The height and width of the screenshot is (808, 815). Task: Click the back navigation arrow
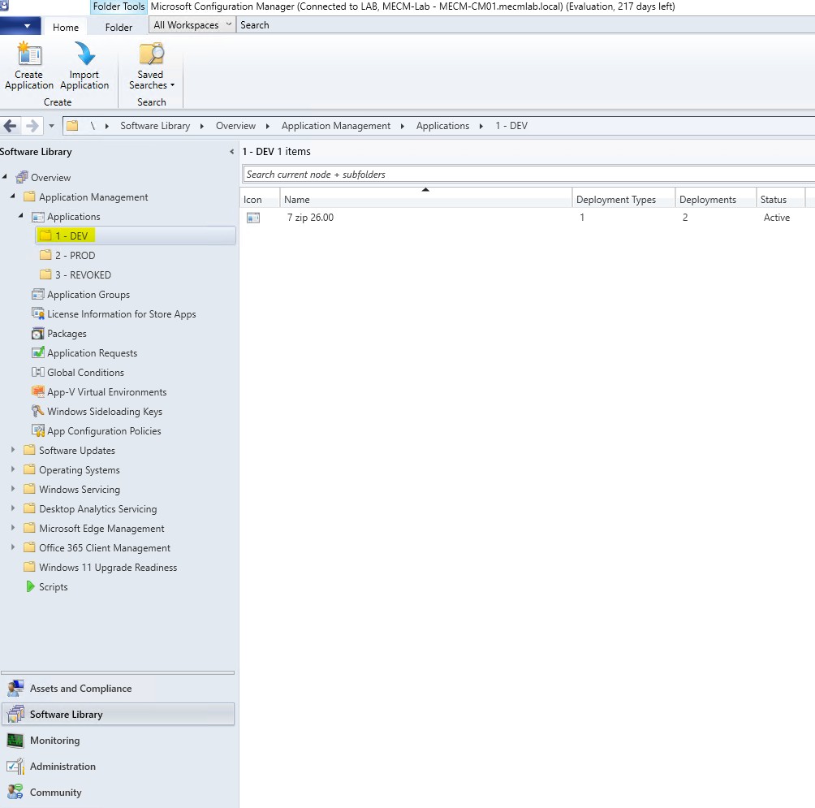pyautogui.click(x=11, y=126)
